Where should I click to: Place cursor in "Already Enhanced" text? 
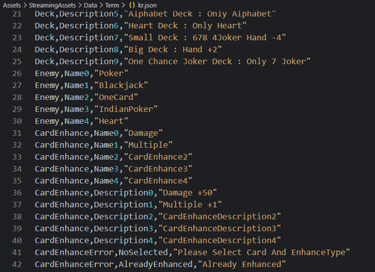[242, 265]
